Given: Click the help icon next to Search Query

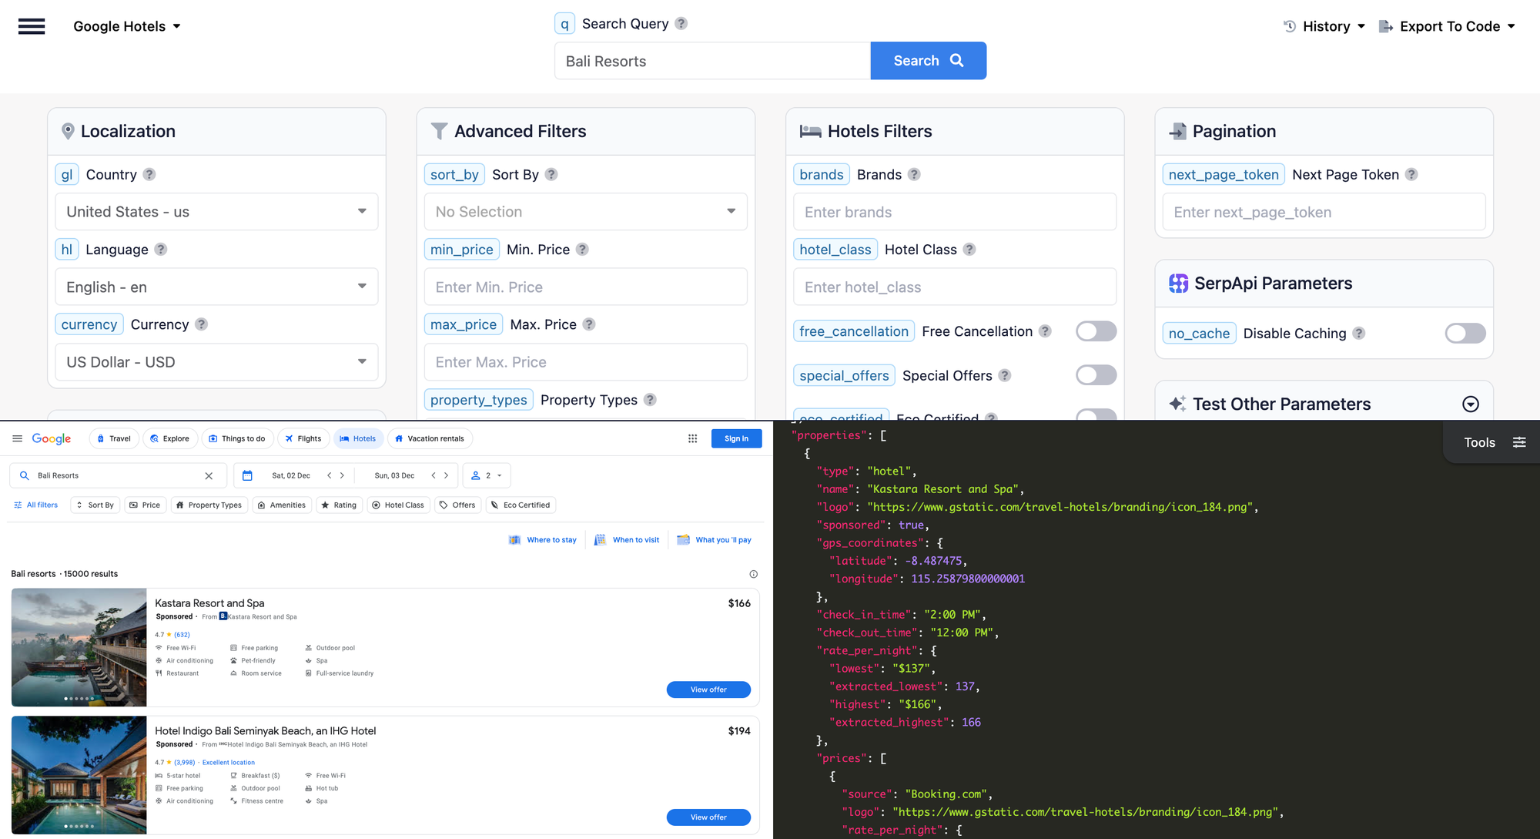Looking at the screenshot, I should (x=681, y=24).
